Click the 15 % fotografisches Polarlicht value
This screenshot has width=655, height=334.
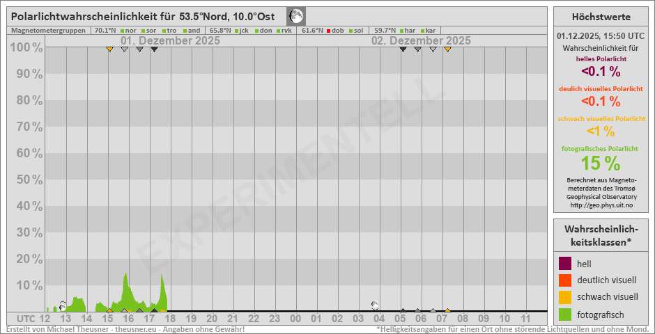[601, 163]
